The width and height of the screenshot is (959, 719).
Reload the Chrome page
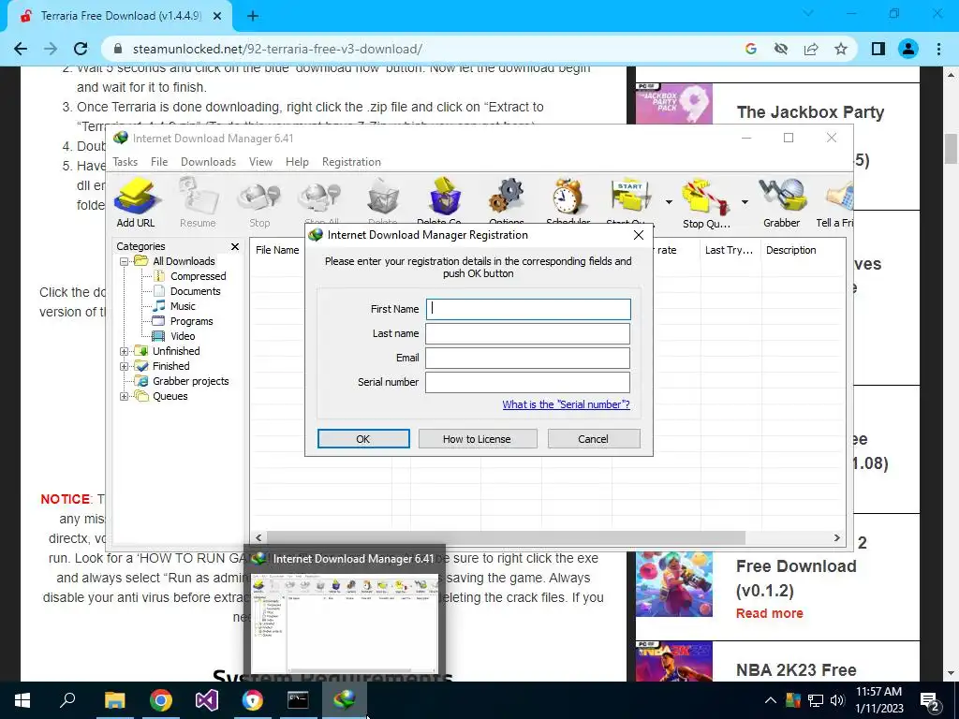click(x=81, y=49)
